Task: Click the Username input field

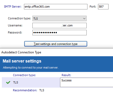Action: click(60, 25)
